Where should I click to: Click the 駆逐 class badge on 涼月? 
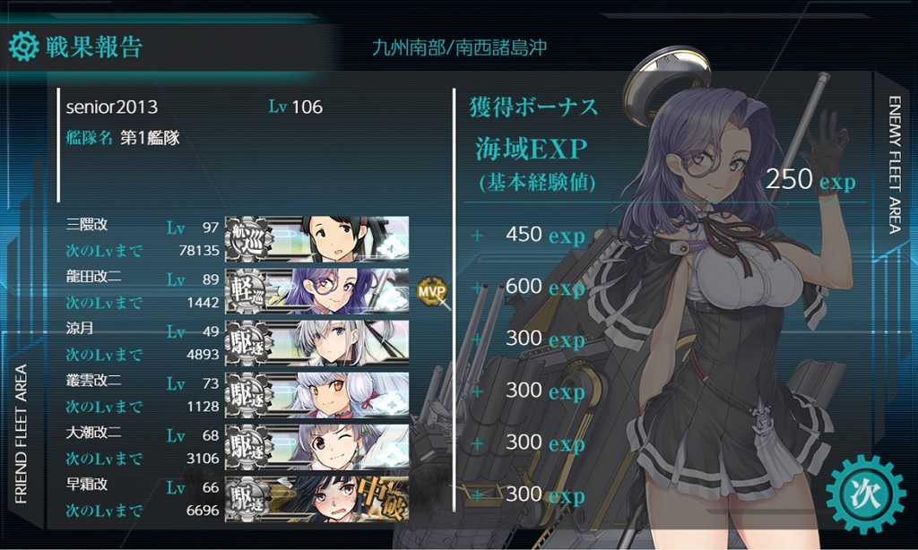[x=249, y=343]
